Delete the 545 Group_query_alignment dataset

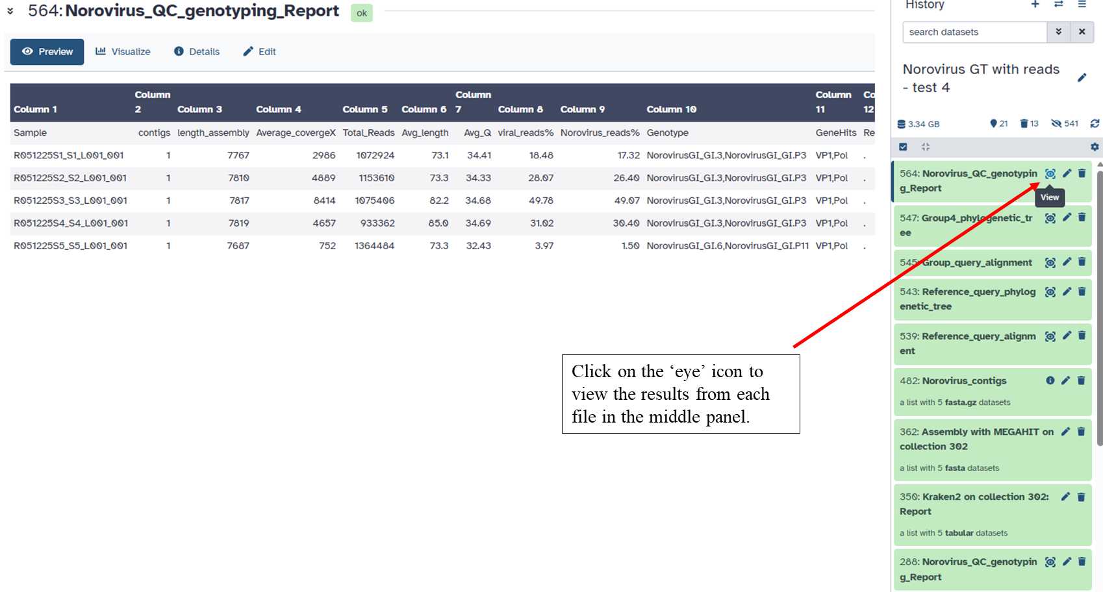(x=1082, y=262)
